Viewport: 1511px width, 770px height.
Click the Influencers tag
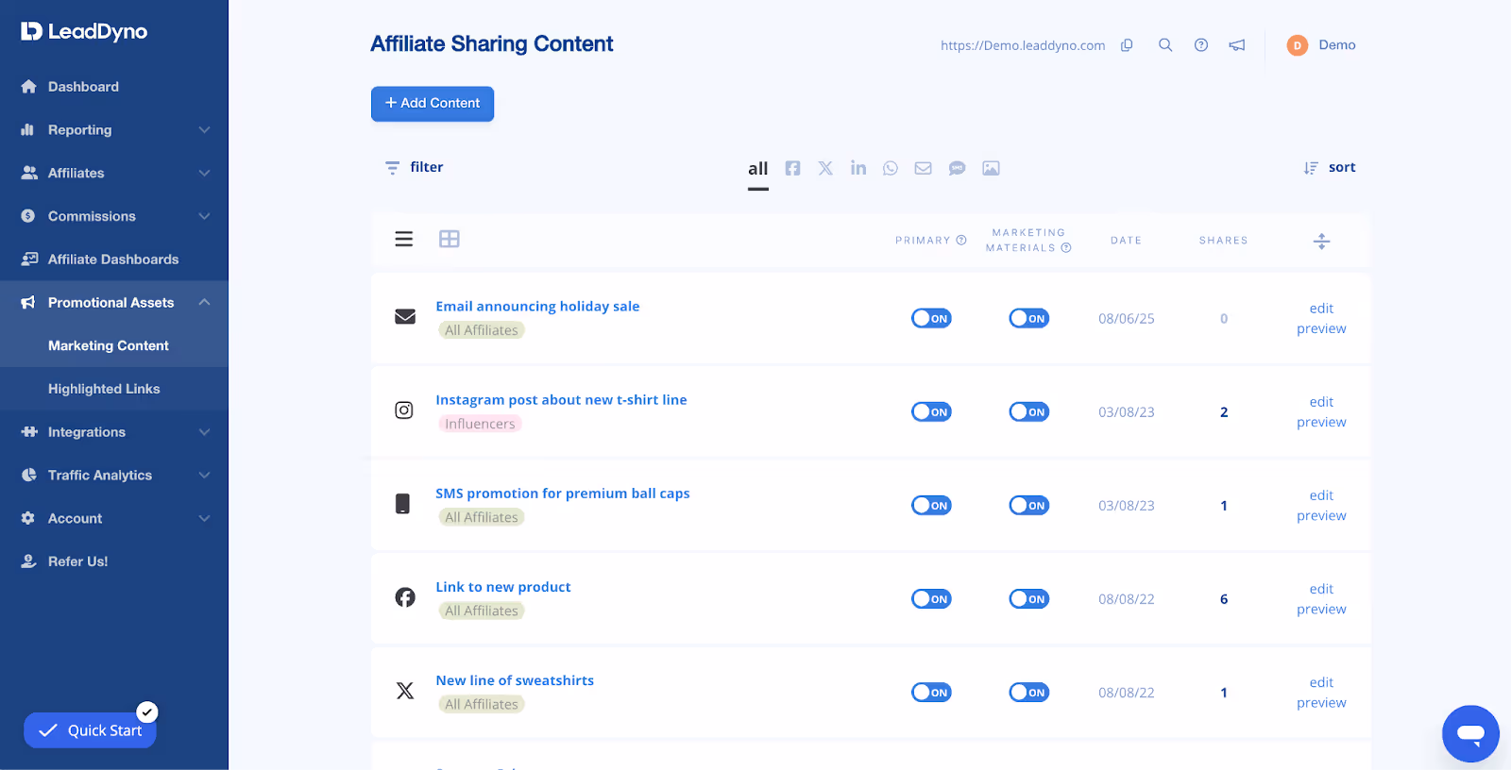(x=480, y=424)
